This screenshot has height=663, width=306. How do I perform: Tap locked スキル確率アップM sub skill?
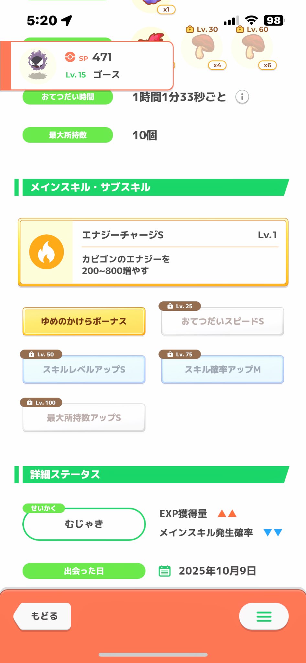223,369
